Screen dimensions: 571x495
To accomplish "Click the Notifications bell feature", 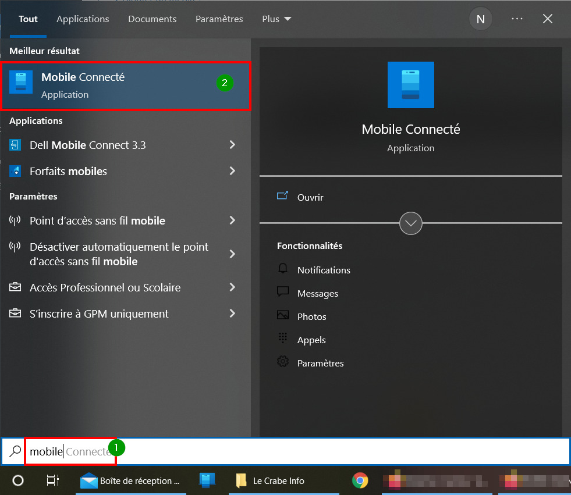I will (314, 270).
